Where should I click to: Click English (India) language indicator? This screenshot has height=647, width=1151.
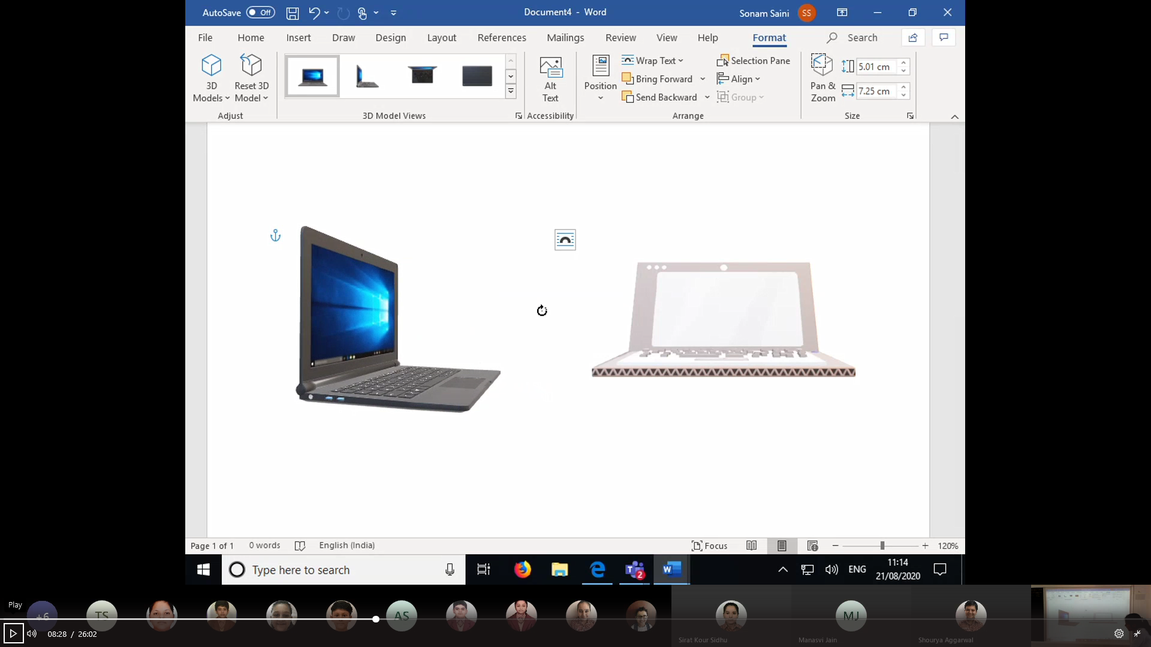point(346,545)
